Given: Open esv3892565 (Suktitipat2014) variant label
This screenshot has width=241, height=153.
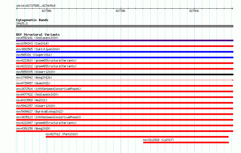Looking at the screenshot, I should tap(38, 49).
